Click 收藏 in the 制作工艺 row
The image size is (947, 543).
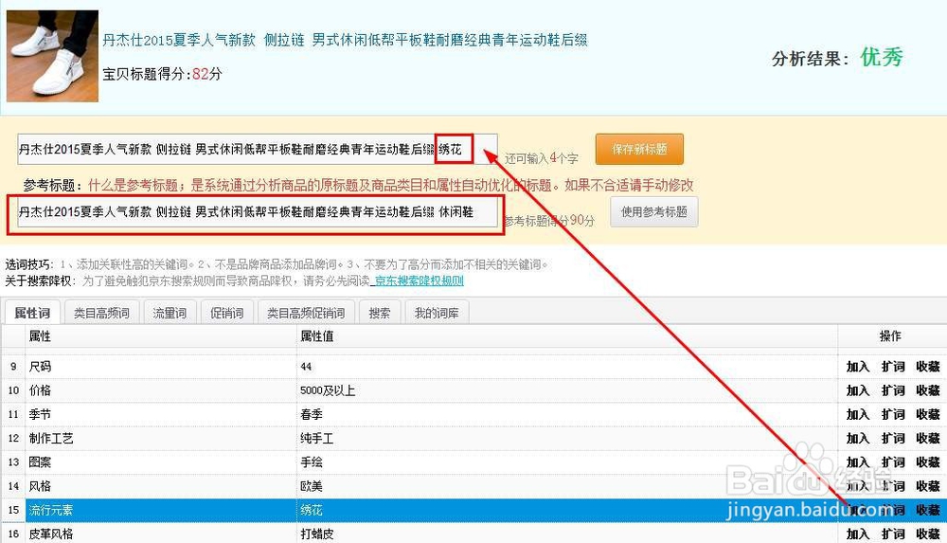coord(928,439)
